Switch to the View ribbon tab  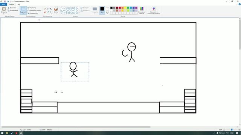(19, 4)
